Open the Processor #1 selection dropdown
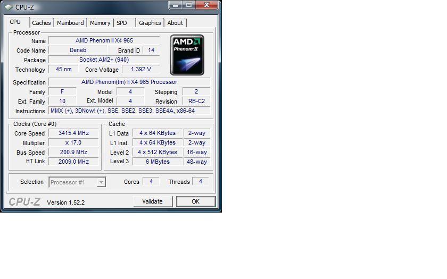 77,182
